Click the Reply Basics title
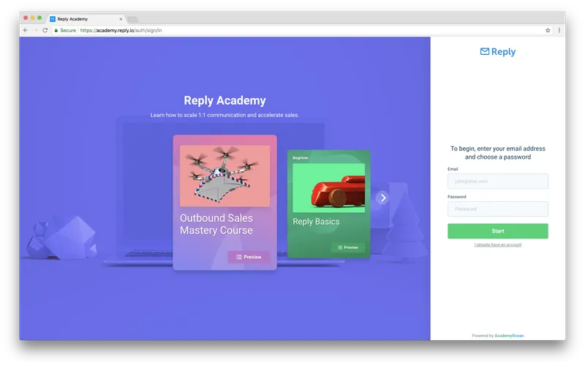 pyautogui.click(x=316, y=222)
